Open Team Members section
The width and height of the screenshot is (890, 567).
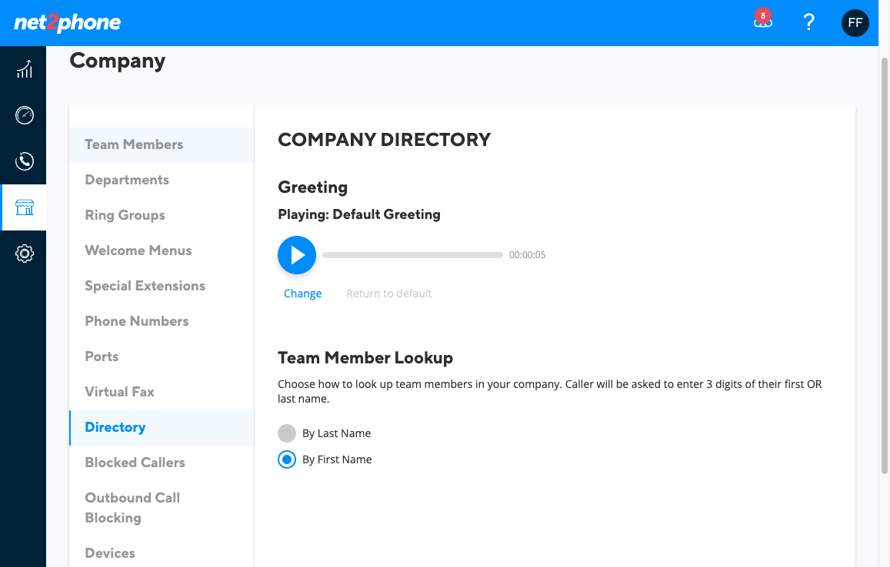[162, 144]
